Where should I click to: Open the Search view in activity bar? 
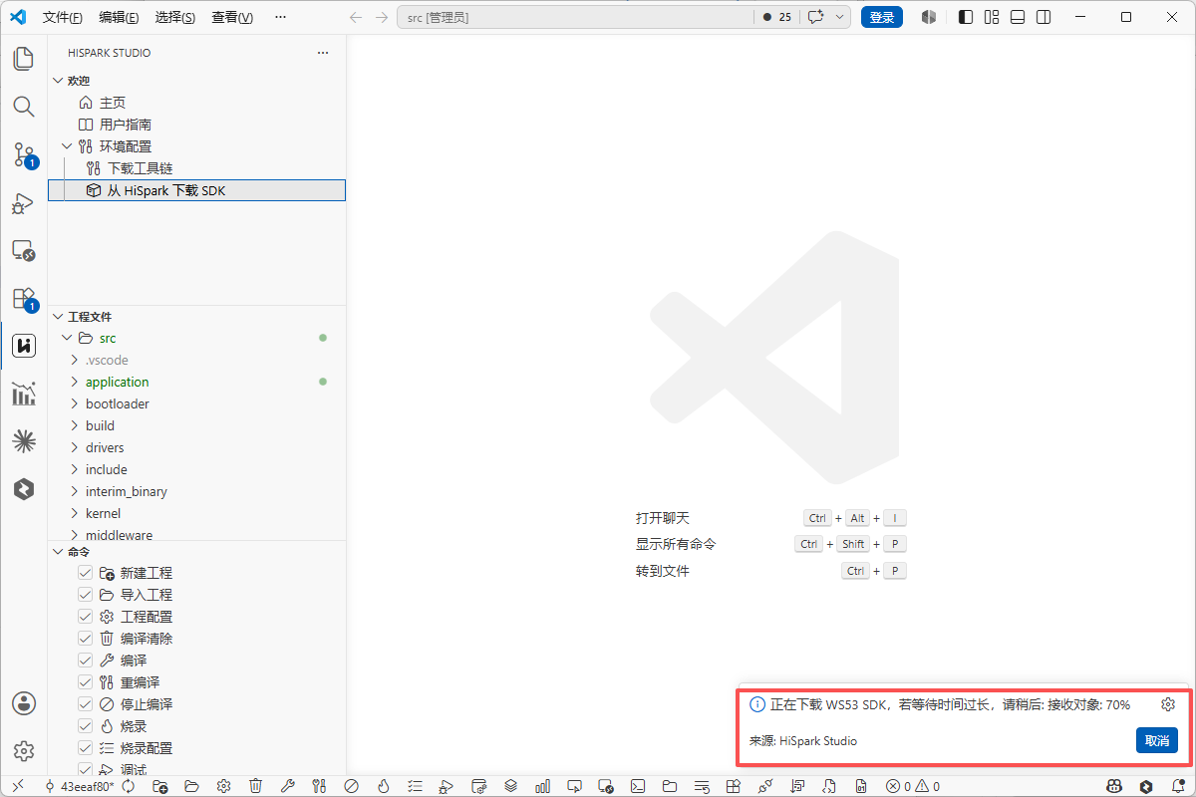(x=24, y=106)
